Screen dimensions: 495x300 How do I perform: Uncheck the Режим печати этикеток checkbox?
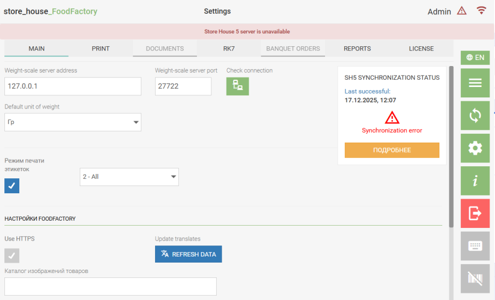pos(12,186)
